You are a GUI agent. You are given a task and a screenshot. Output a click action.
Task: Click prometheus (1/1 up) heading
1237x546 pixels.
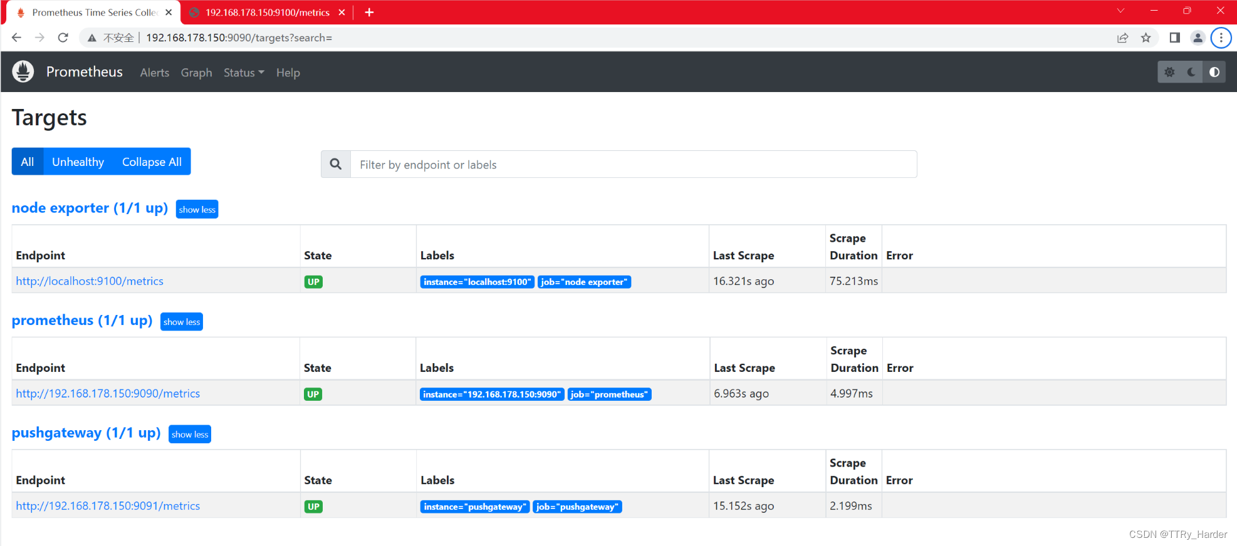click(82, 321)
